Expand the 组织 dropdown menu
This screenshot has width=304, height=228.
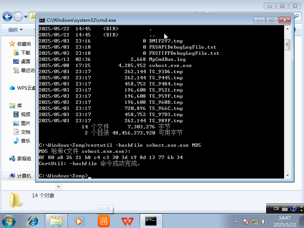pos(16,30)
